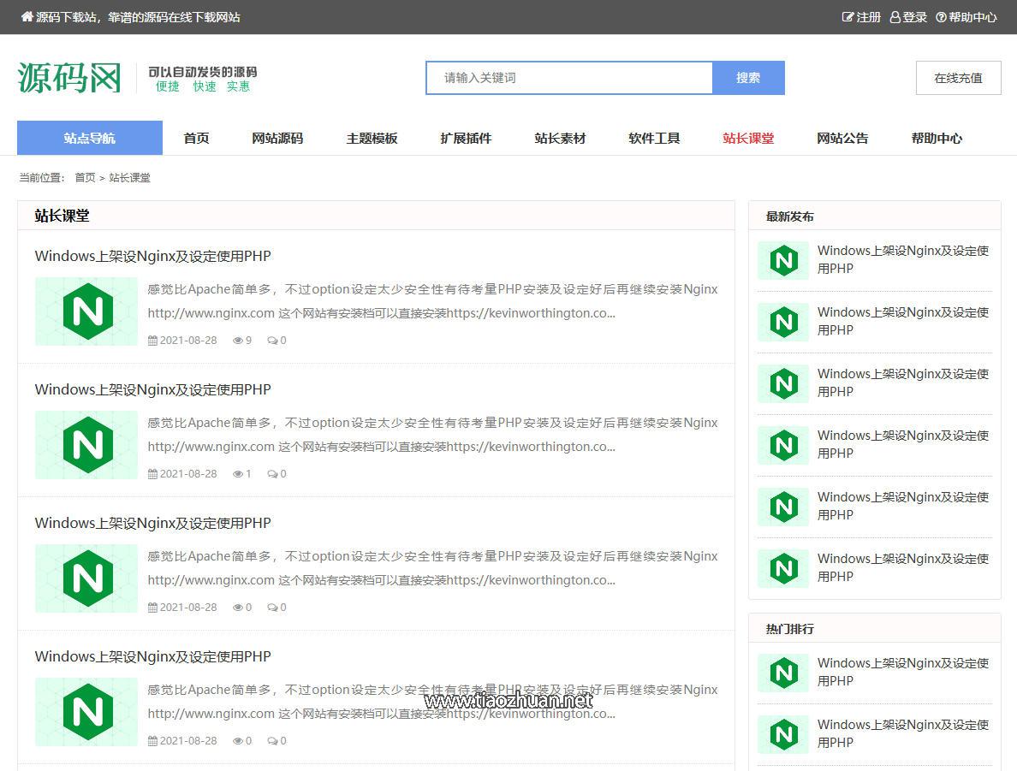Image resolution: width=1017 pixels, height=771 pixels.
Task: Open 网站公告 navigation tab
Action: click(x=842, y=138)
